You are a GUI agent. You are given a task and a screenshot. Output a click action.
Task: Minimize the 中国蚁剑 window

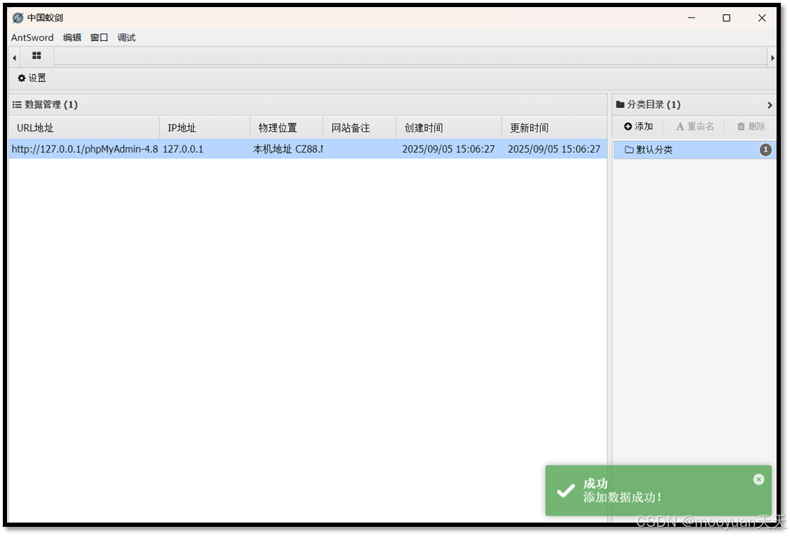tap(691, 18)
